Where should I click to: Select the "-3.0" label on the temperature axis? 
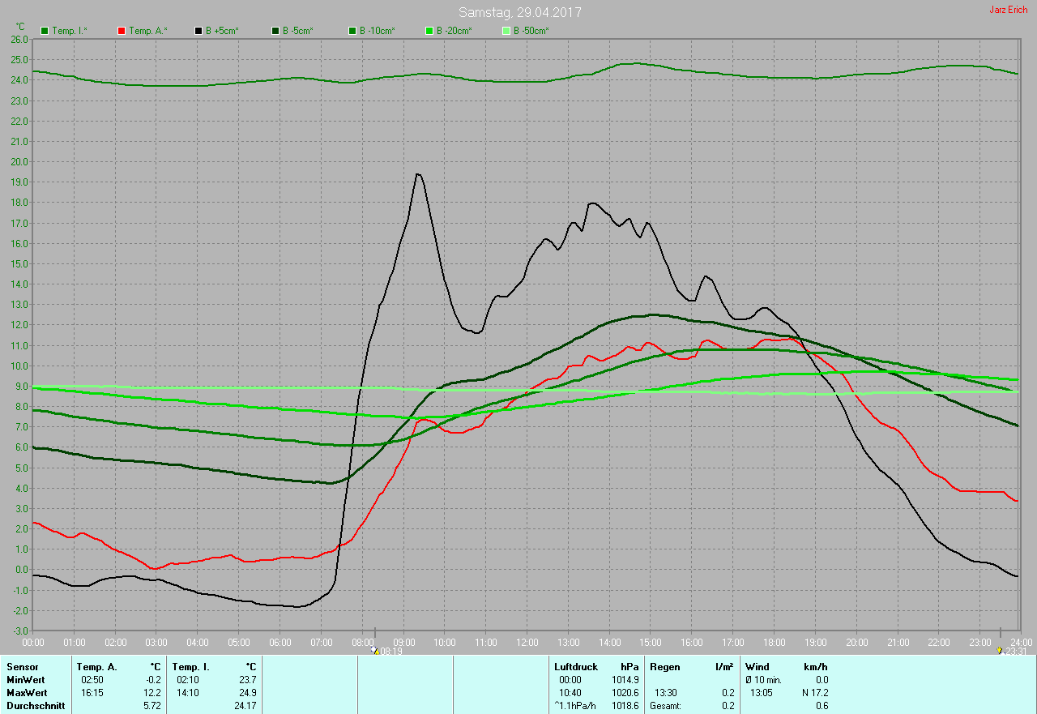click(19, 631)
